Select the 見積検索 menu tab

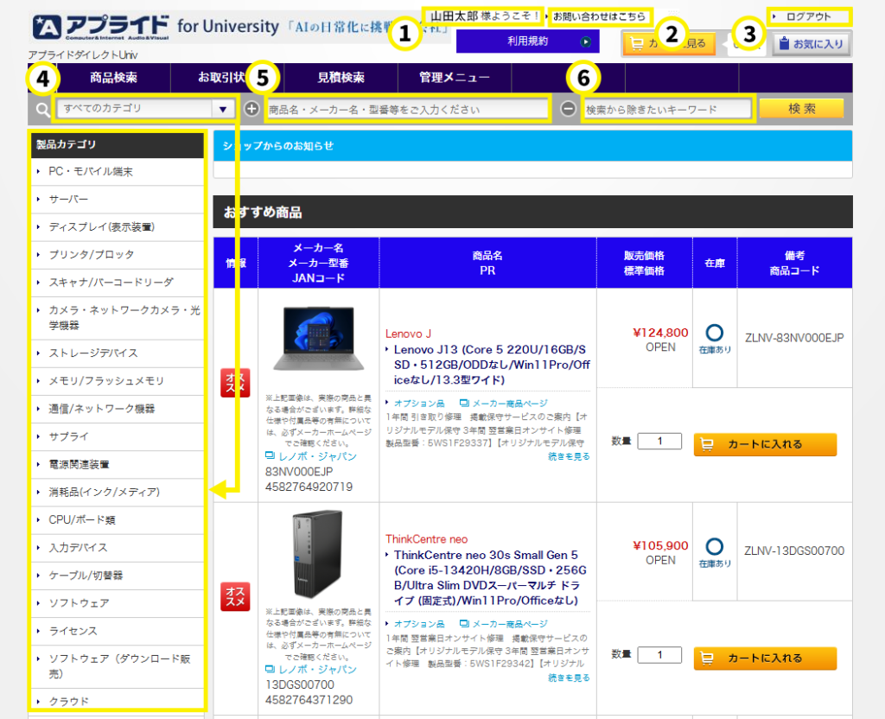click(x=341, y=78)
